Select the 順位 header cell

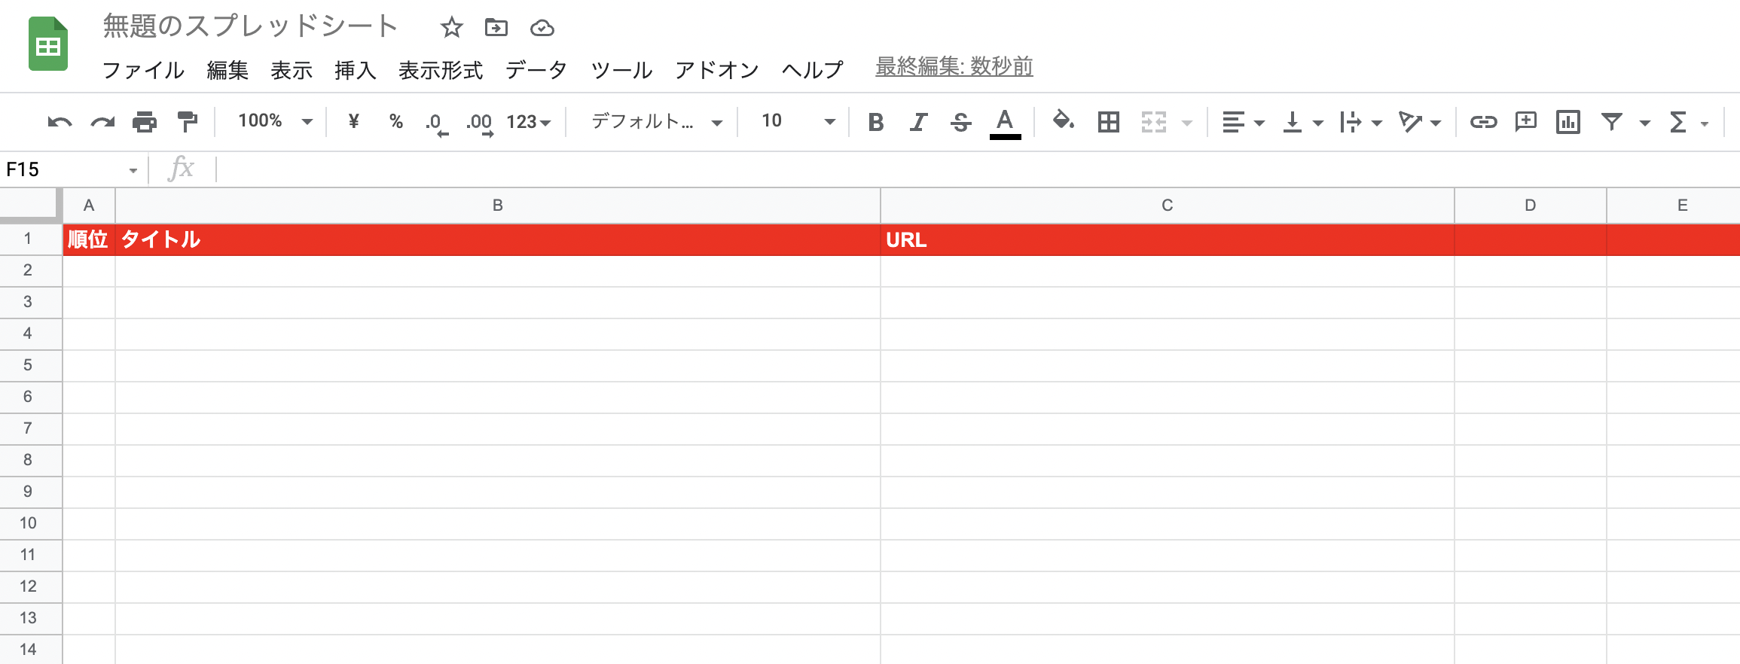point(89,239)
